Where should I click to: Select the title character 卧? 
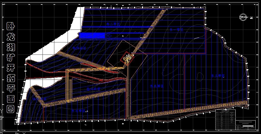pos(11,26)
